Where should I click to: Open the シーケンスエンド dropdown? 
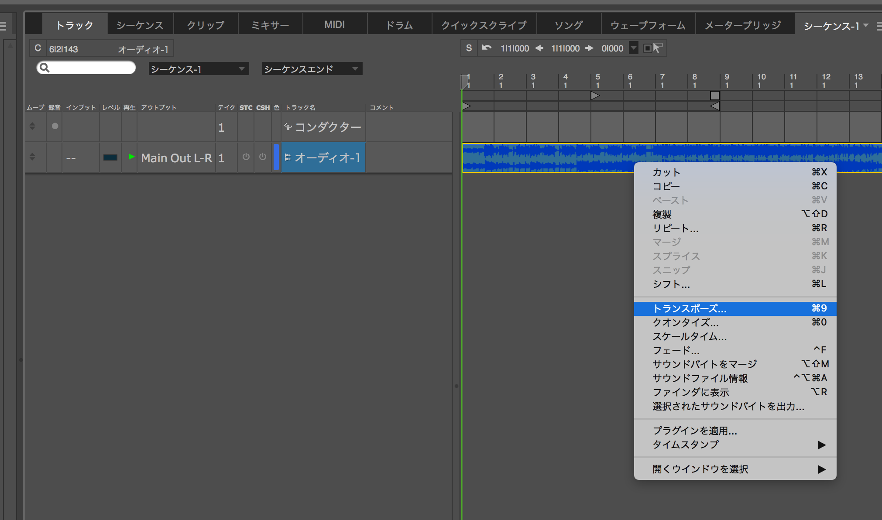click(x=312, y=69)
